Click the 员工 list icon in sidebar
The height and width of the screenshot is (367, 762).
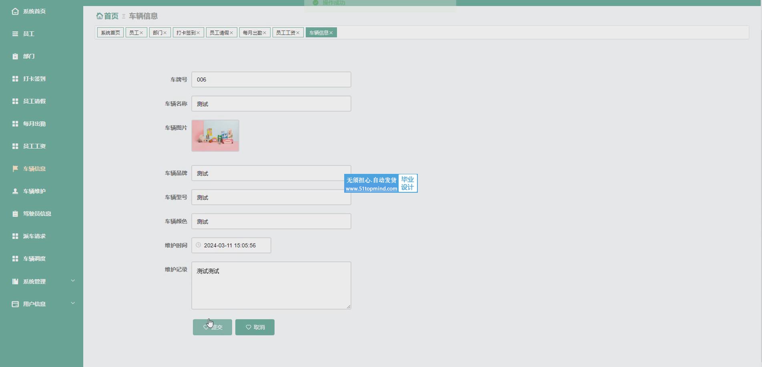pos(15,34)
